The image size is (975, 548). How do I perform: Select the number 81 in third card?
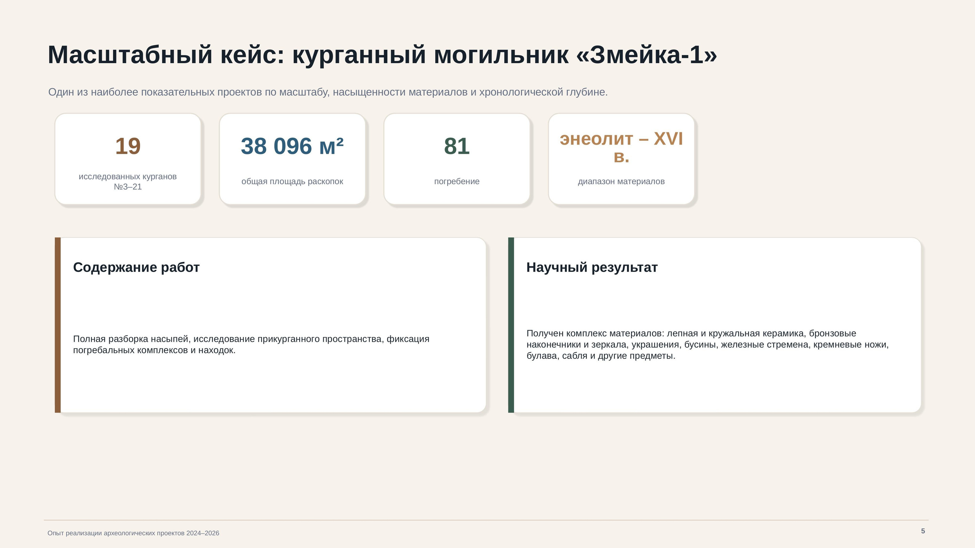pos(457,146)
